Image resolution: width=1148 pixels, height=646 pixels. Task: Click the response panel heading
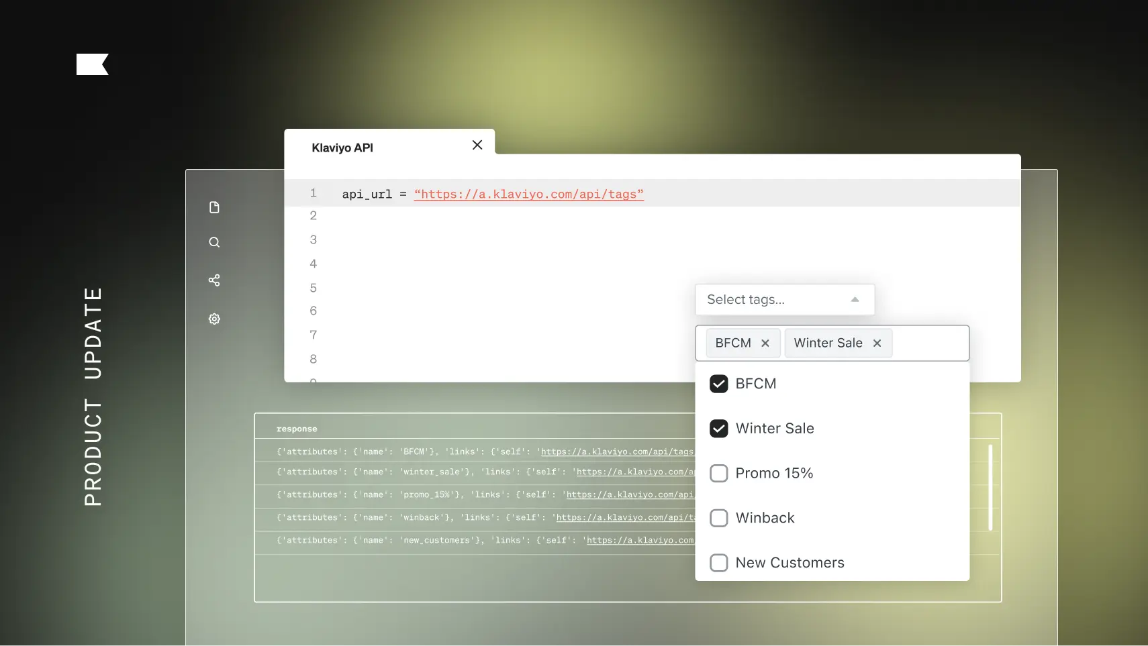[x=297, y=429]
